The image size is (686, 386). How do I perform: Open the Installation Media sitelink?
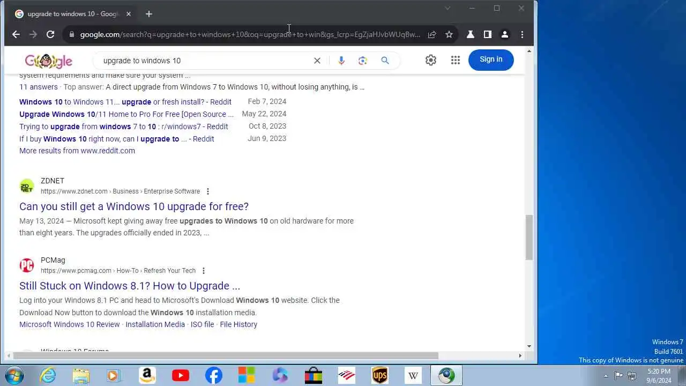tap(155, 324)
